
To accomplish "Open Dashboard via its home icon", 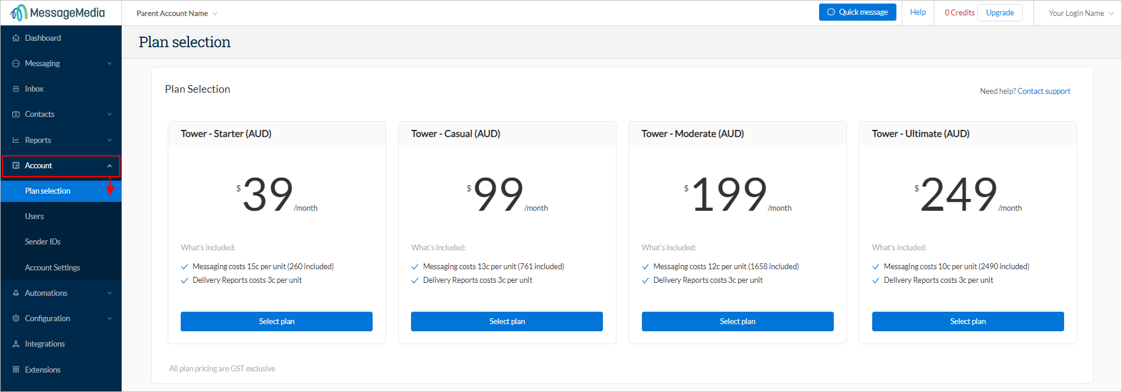I will tap(16, 38).
